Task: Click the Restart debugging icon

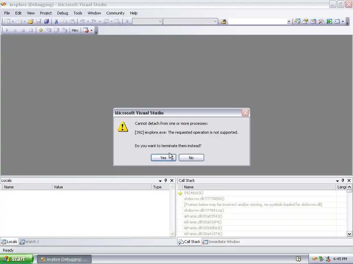Action: click(31, 30)
